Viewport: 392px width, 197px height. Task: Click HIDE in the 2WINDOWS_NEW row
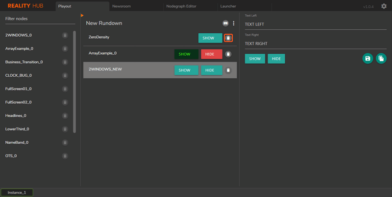(212, 70)
